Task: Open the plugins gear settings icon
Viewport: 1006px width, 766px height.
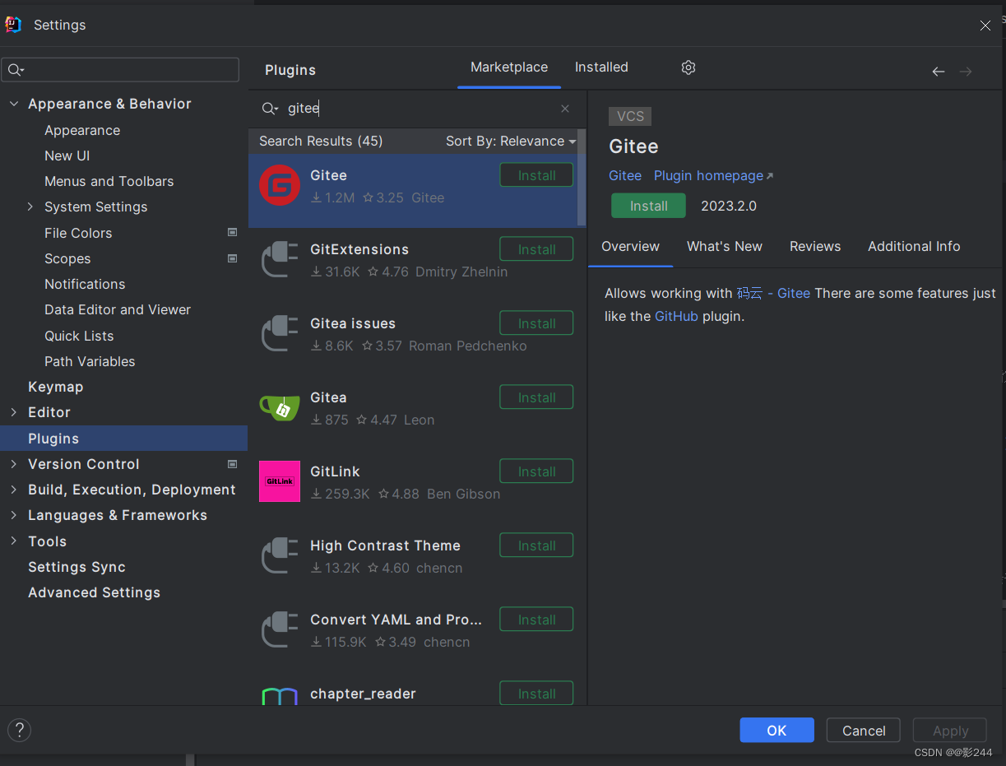Action: [688, 67]
